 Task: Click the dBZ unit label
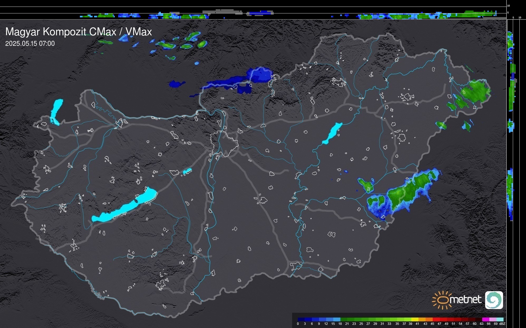coord(502,324)
